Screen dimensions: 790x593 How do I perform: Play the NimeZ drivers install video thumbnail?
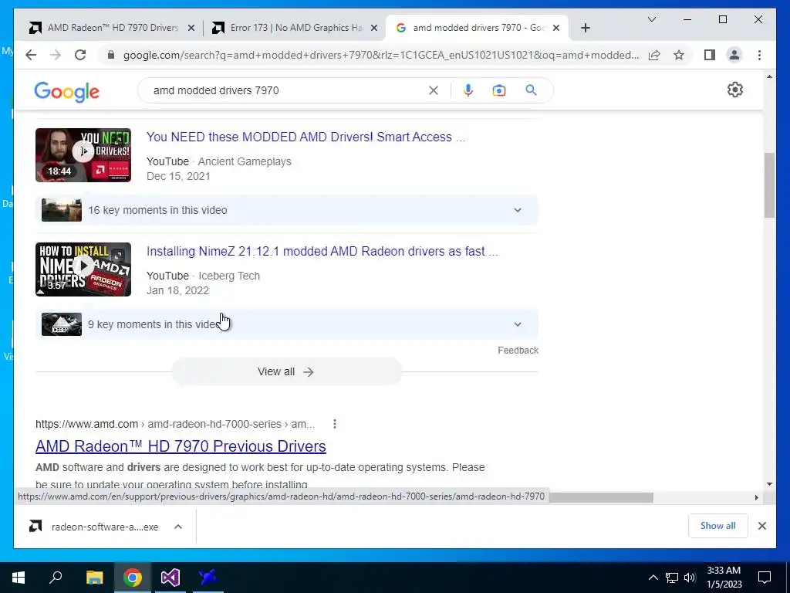pos(83,269)
